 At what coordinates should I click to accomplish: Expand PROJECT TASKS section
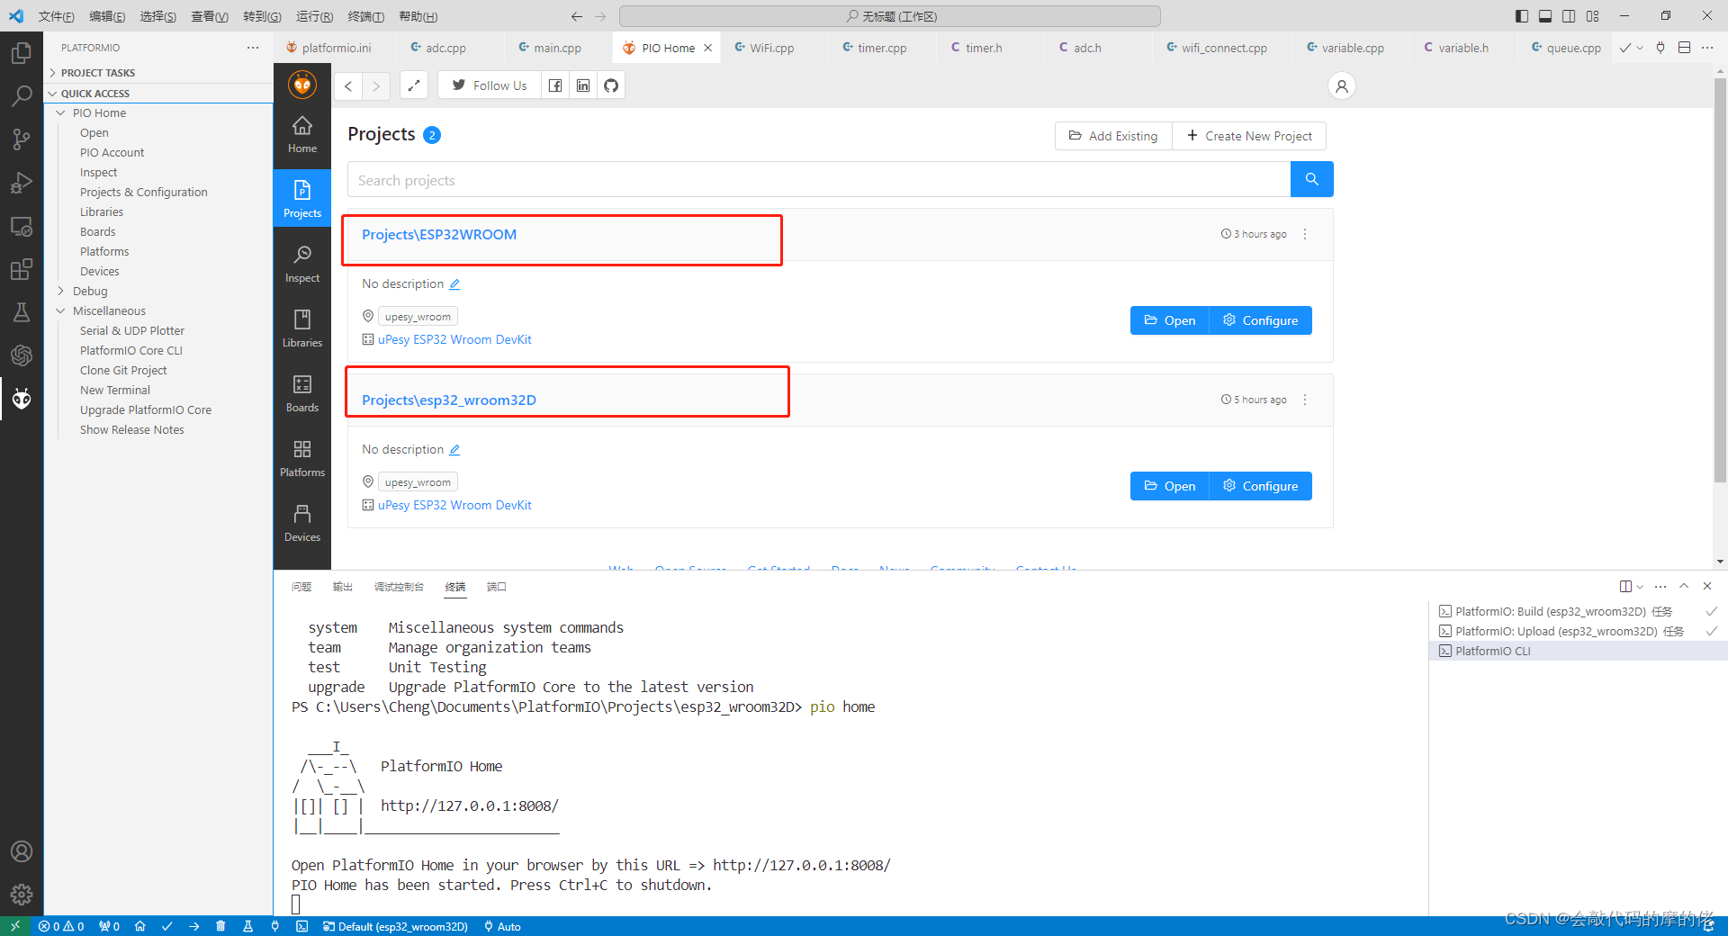pyautogui.click(x=158, y=72)
